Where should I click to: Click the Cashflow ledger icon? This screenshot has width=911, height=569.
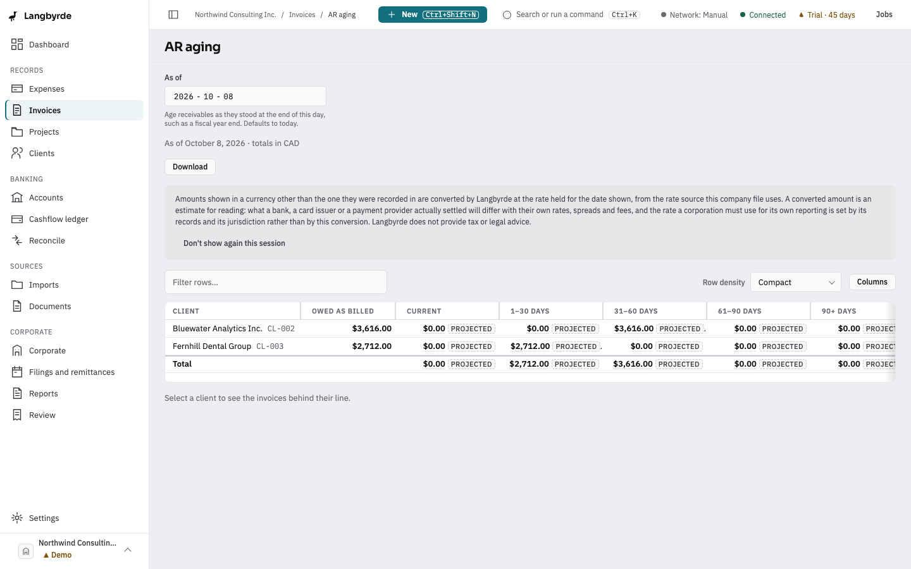coord(17,219)
